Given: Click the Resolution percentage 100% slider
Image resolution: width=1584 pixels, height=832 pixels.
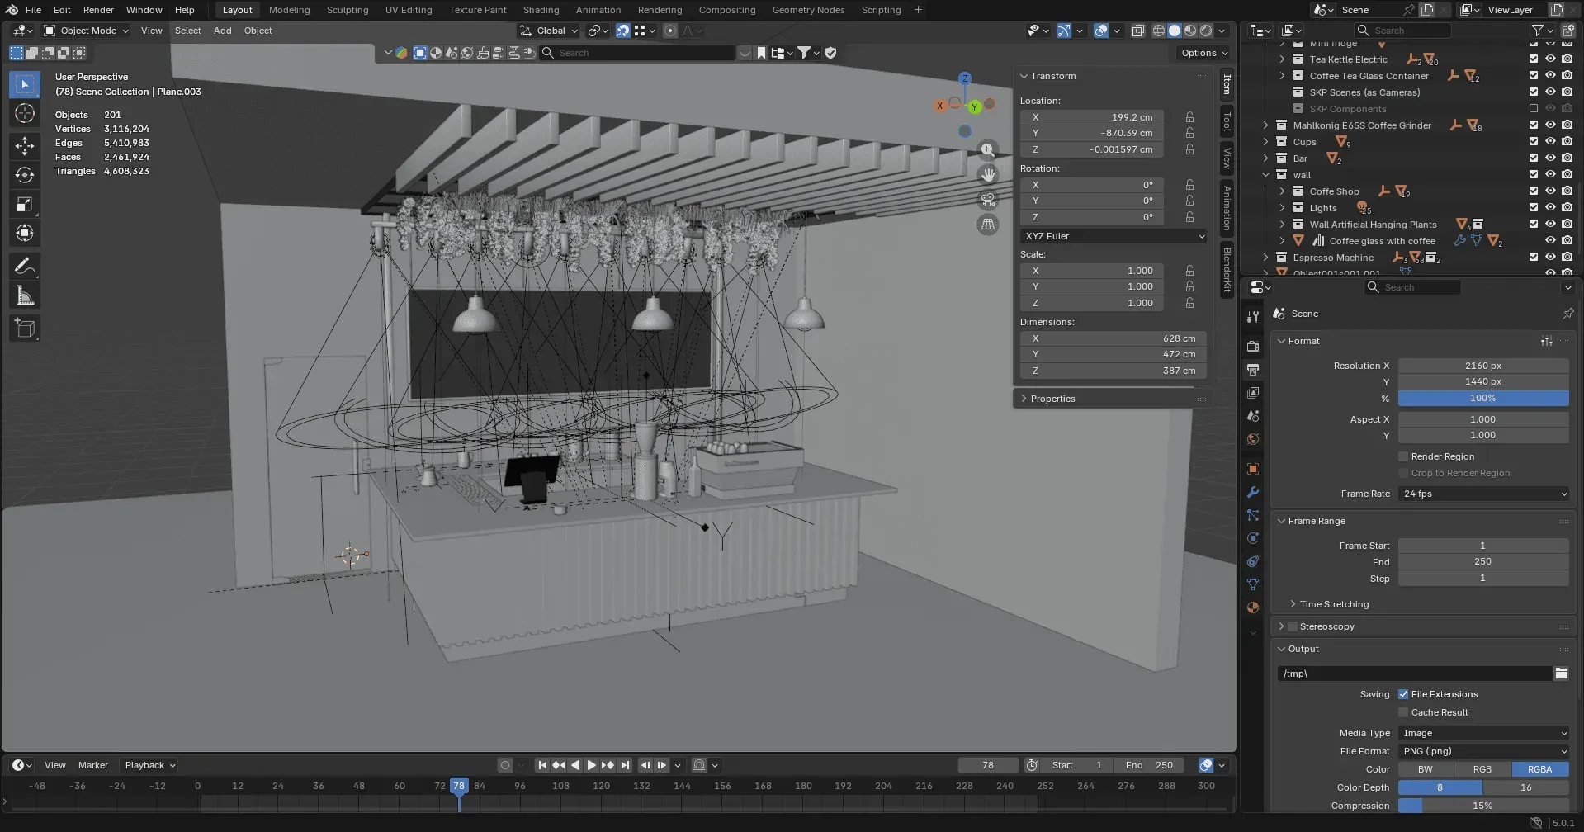Looking at the screenshot, I should [x=1483, y=398].
